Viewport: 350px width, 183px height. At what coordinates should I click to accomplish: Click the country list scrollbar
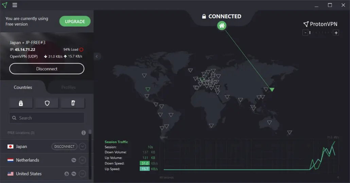tap(90, 154)
